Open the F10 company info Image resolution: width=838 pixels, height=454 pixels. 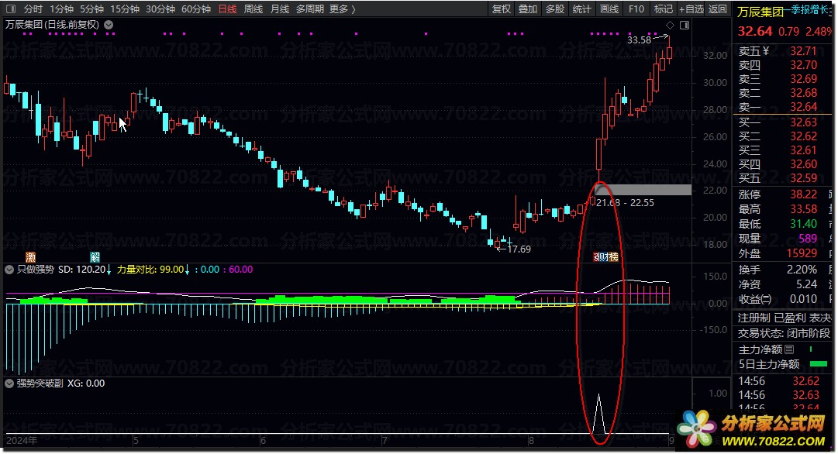(636, 9)
